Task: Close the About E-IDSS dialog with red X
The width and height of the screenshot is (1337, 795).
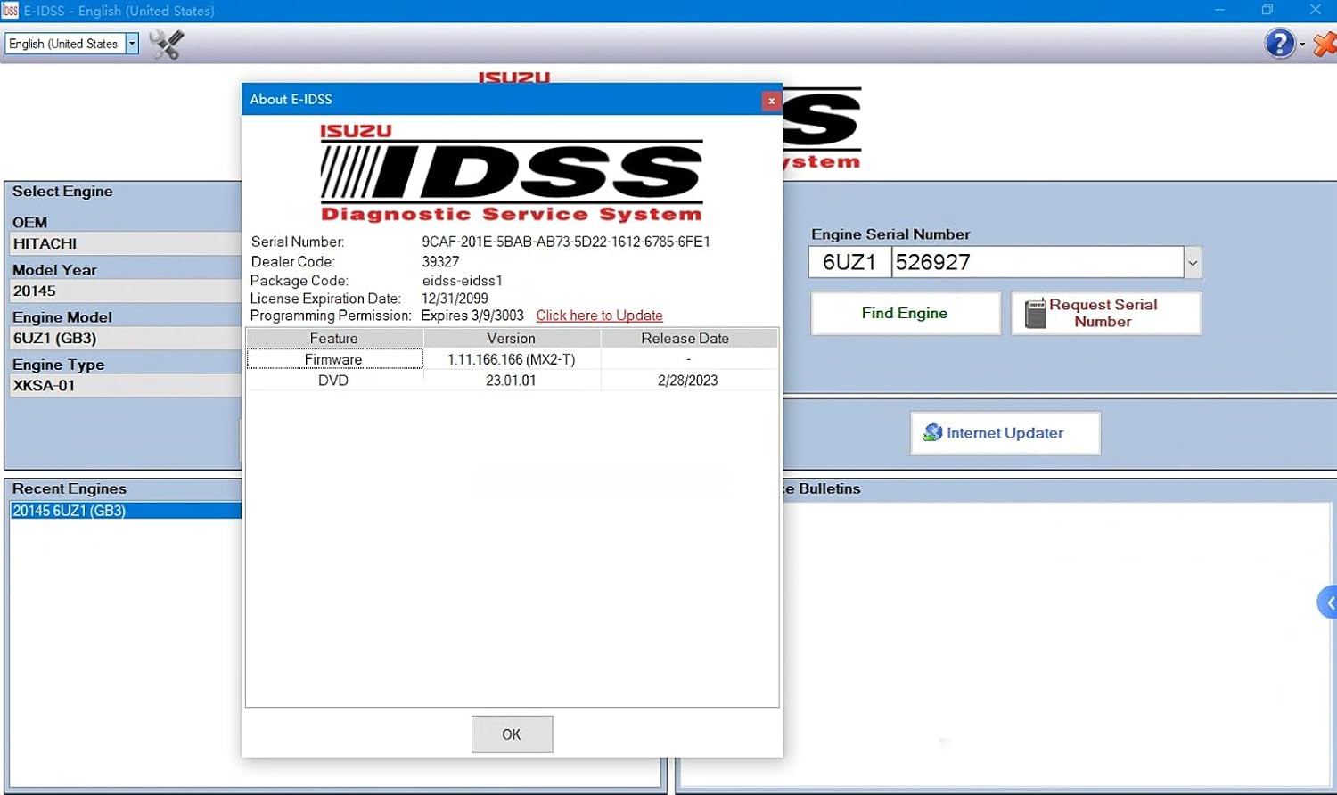Action: point(771,101)
